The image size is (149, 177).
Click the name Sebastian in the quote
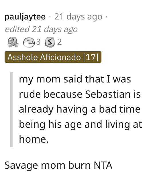108,94
